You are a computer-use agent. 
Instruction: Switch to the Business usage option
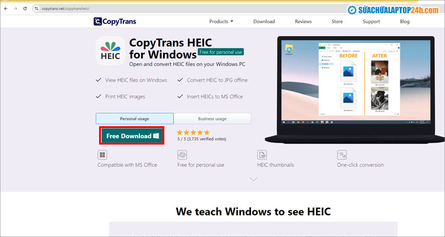pyautogui.click(x=212, y=118)
